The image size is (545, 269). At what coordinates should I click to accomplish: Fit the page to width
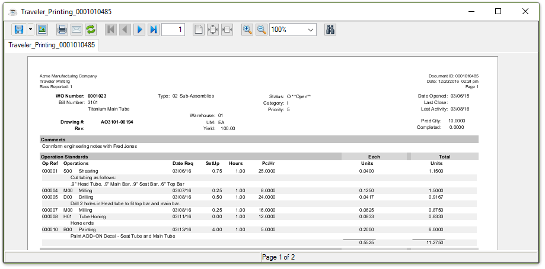(227, 29)
